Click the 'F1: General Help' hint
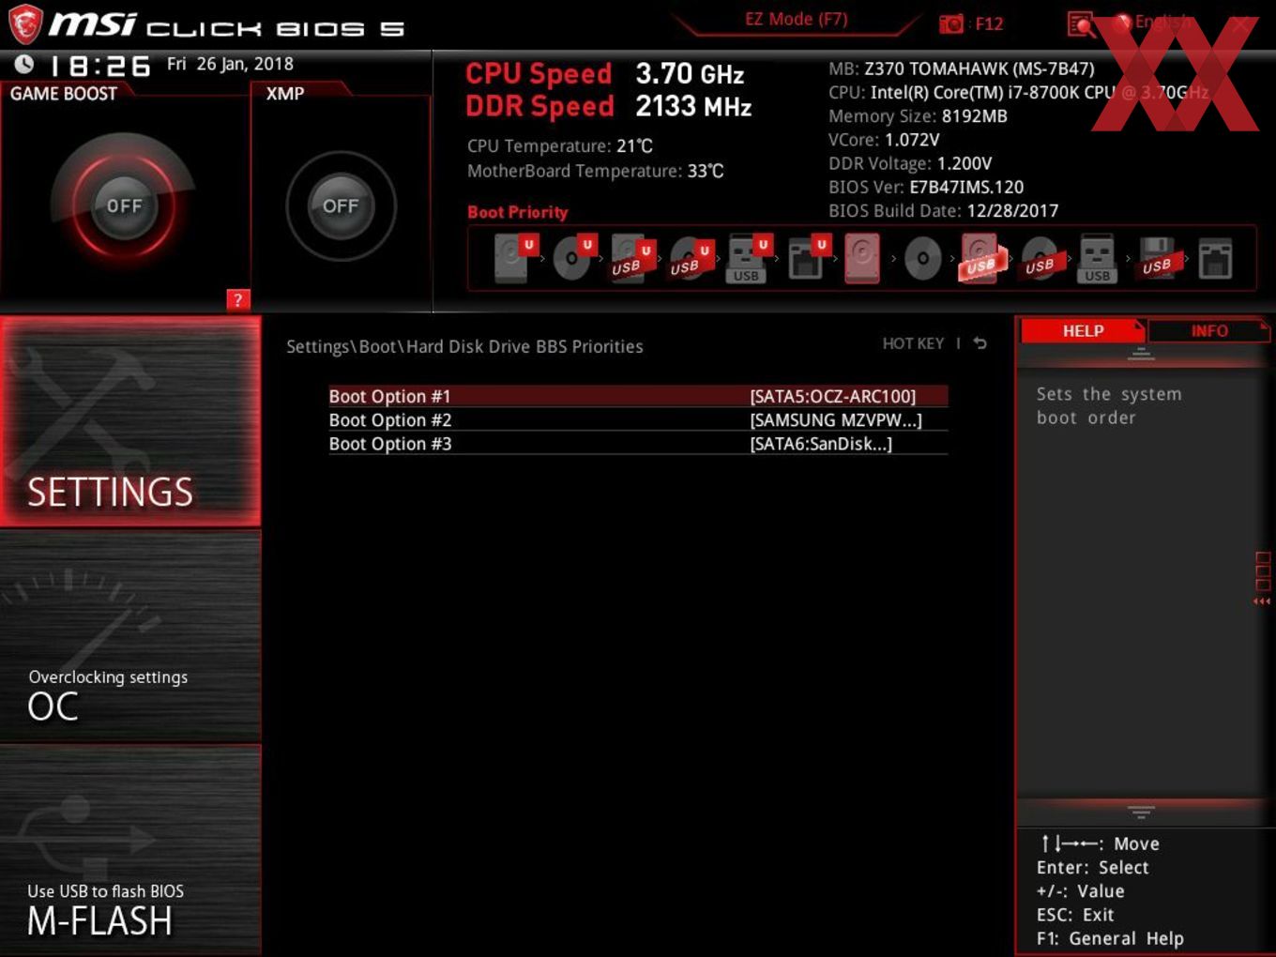 1110,938
